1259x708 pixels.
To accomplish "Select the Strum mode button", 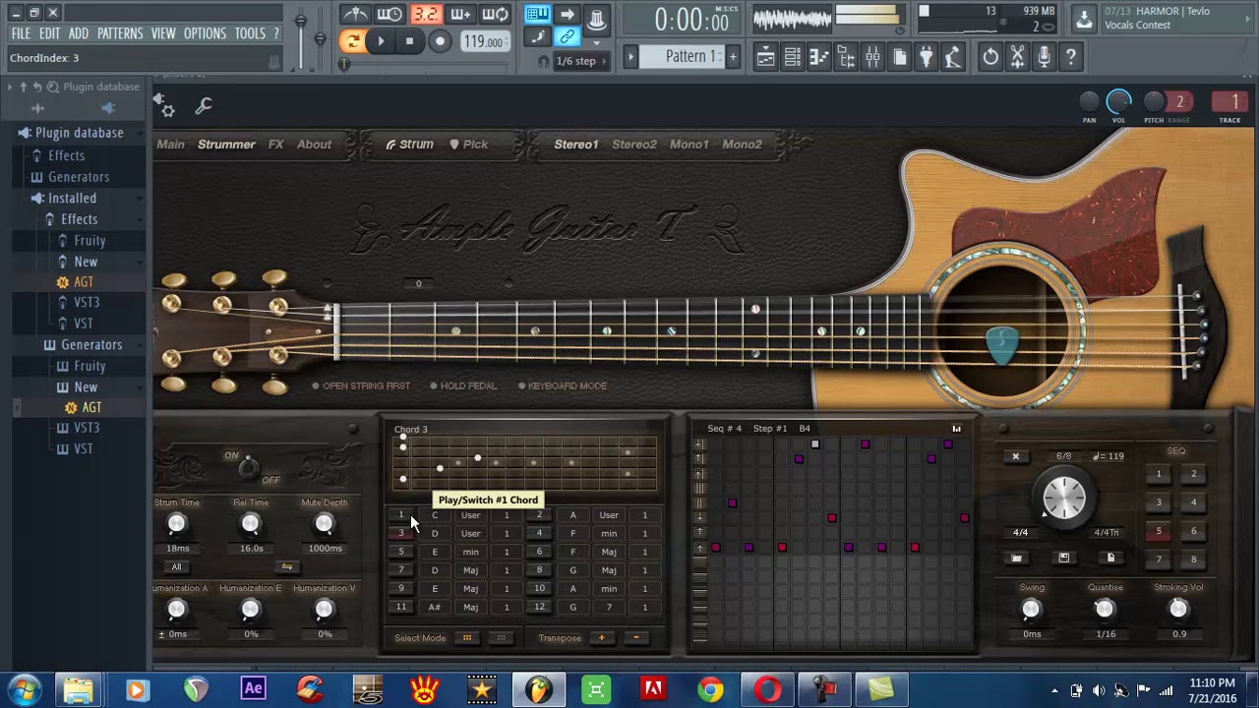I will [x=409, y=145].
